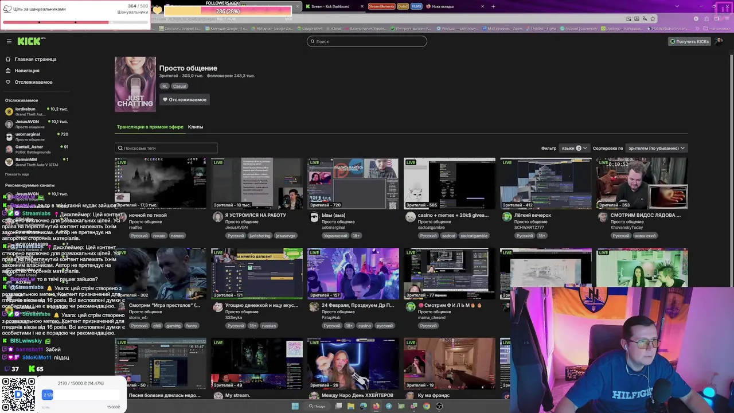734x413 pixels.
Task: Open Между Наро День ХХЕЙТЕРОВ thumbnail
Action: point(353,363)
